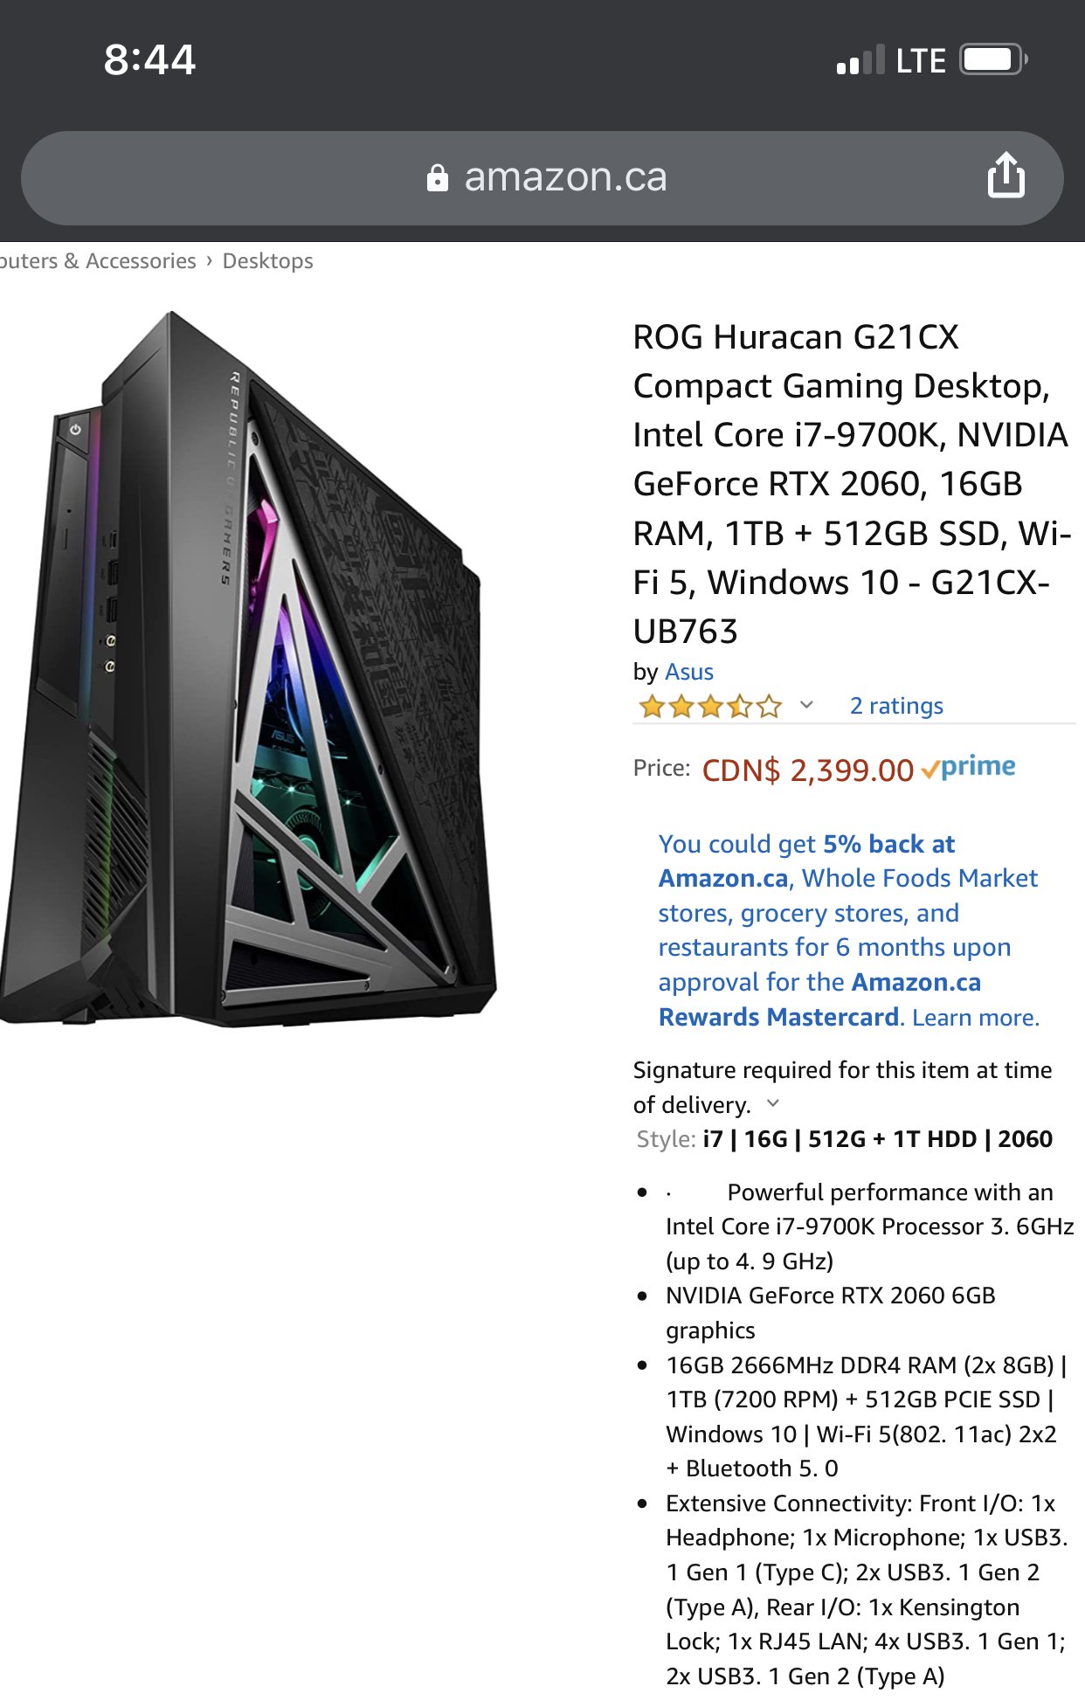Click the Prime badge next to price
Screen dimensions: 1085x1707
[968, 767]
